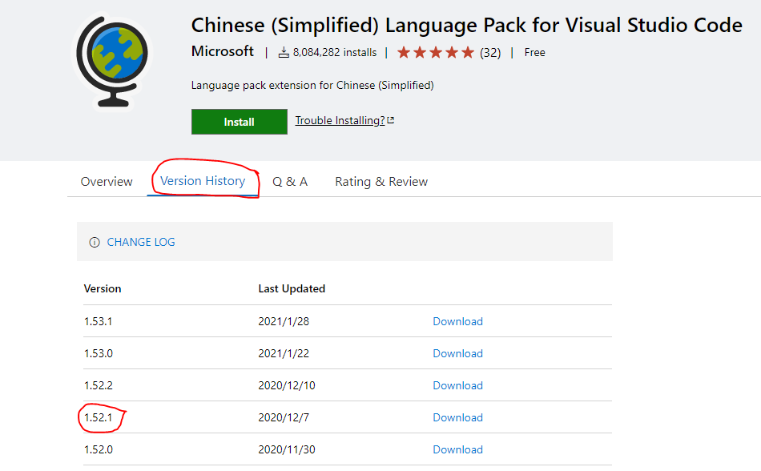Open the Rating & Review tab
The image size is (761, 471).
[x=380, y=181]
